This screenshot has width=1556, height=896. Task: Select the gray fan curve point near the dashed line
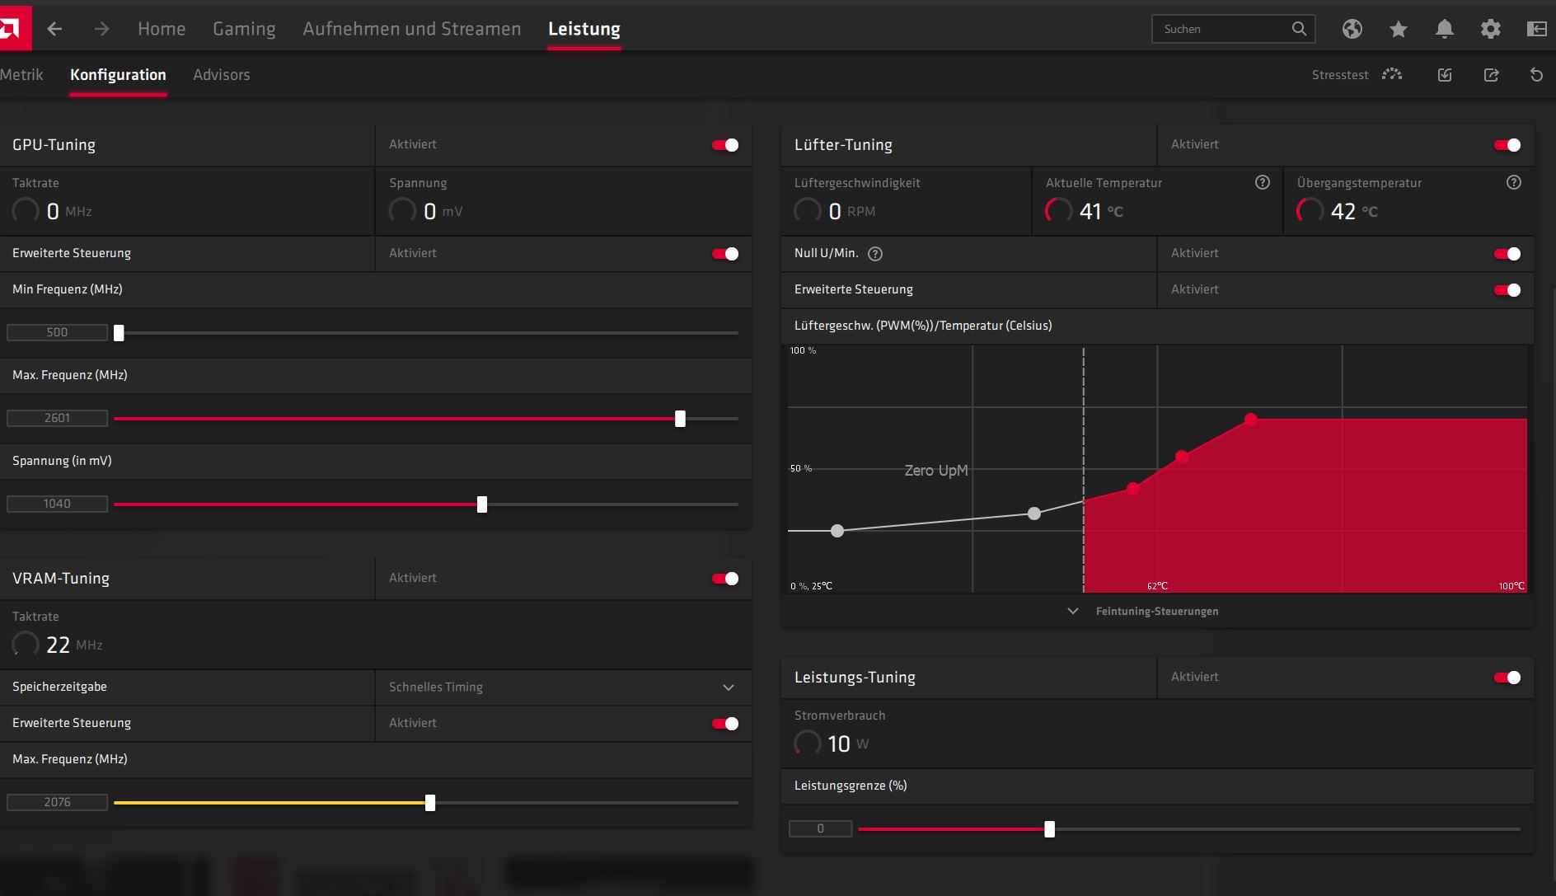pyautogui.click(x=1034, y=514)
